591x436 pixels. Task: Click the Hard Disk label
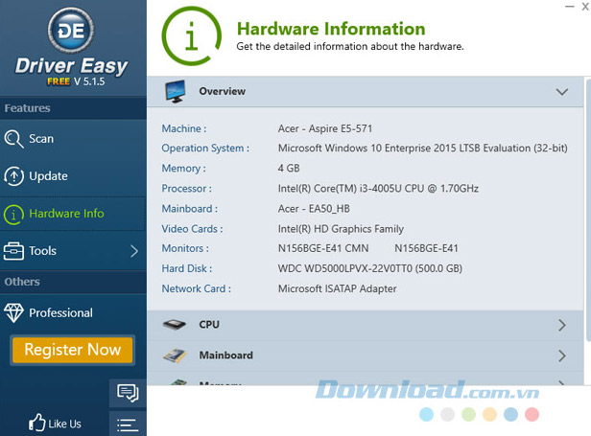point(186,269)
